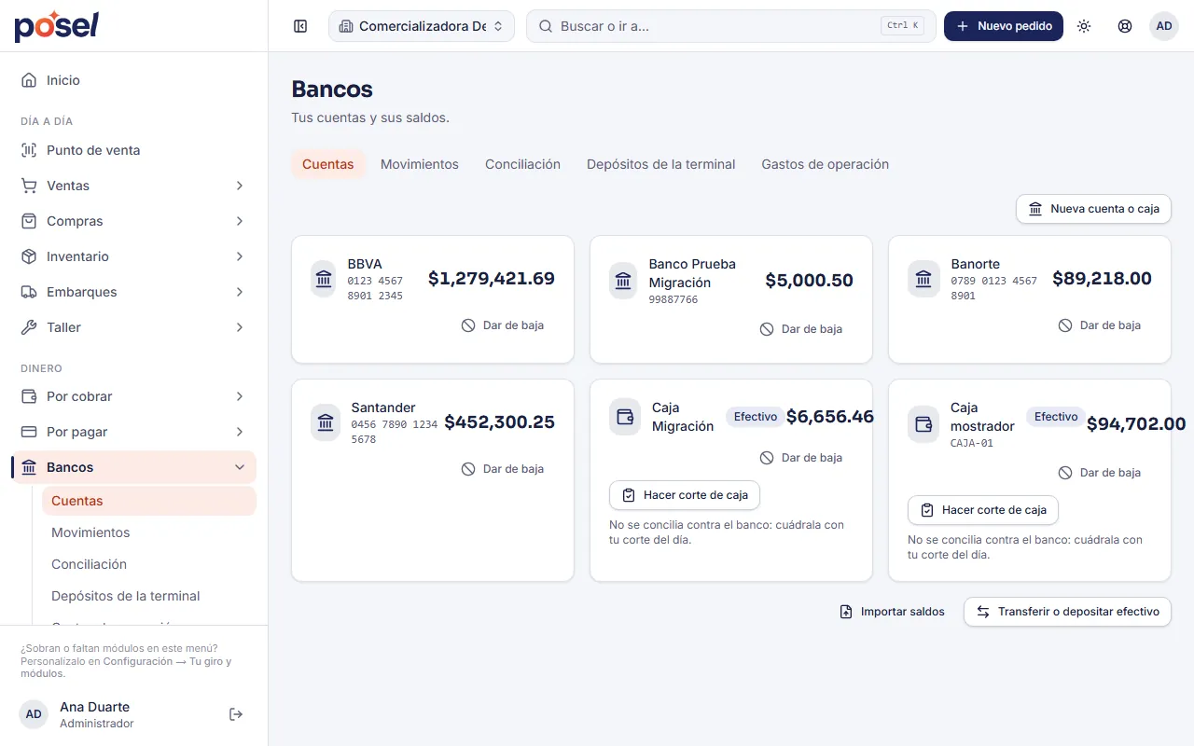Viewport: 1194px width, 746px height.
Task: Open the AD user avatar in top bar
Action: [1164, 26]
